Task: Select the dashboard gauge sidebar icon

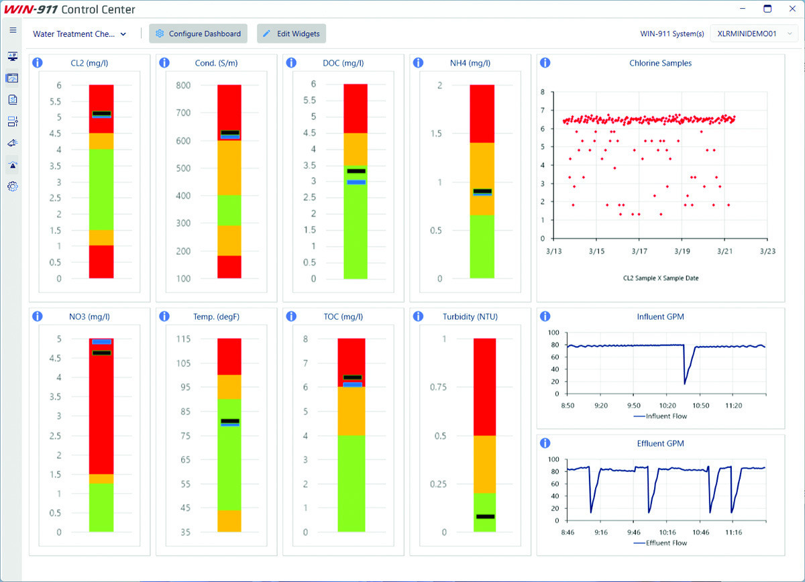Action: pyautogui.click(x=13, y=78)
